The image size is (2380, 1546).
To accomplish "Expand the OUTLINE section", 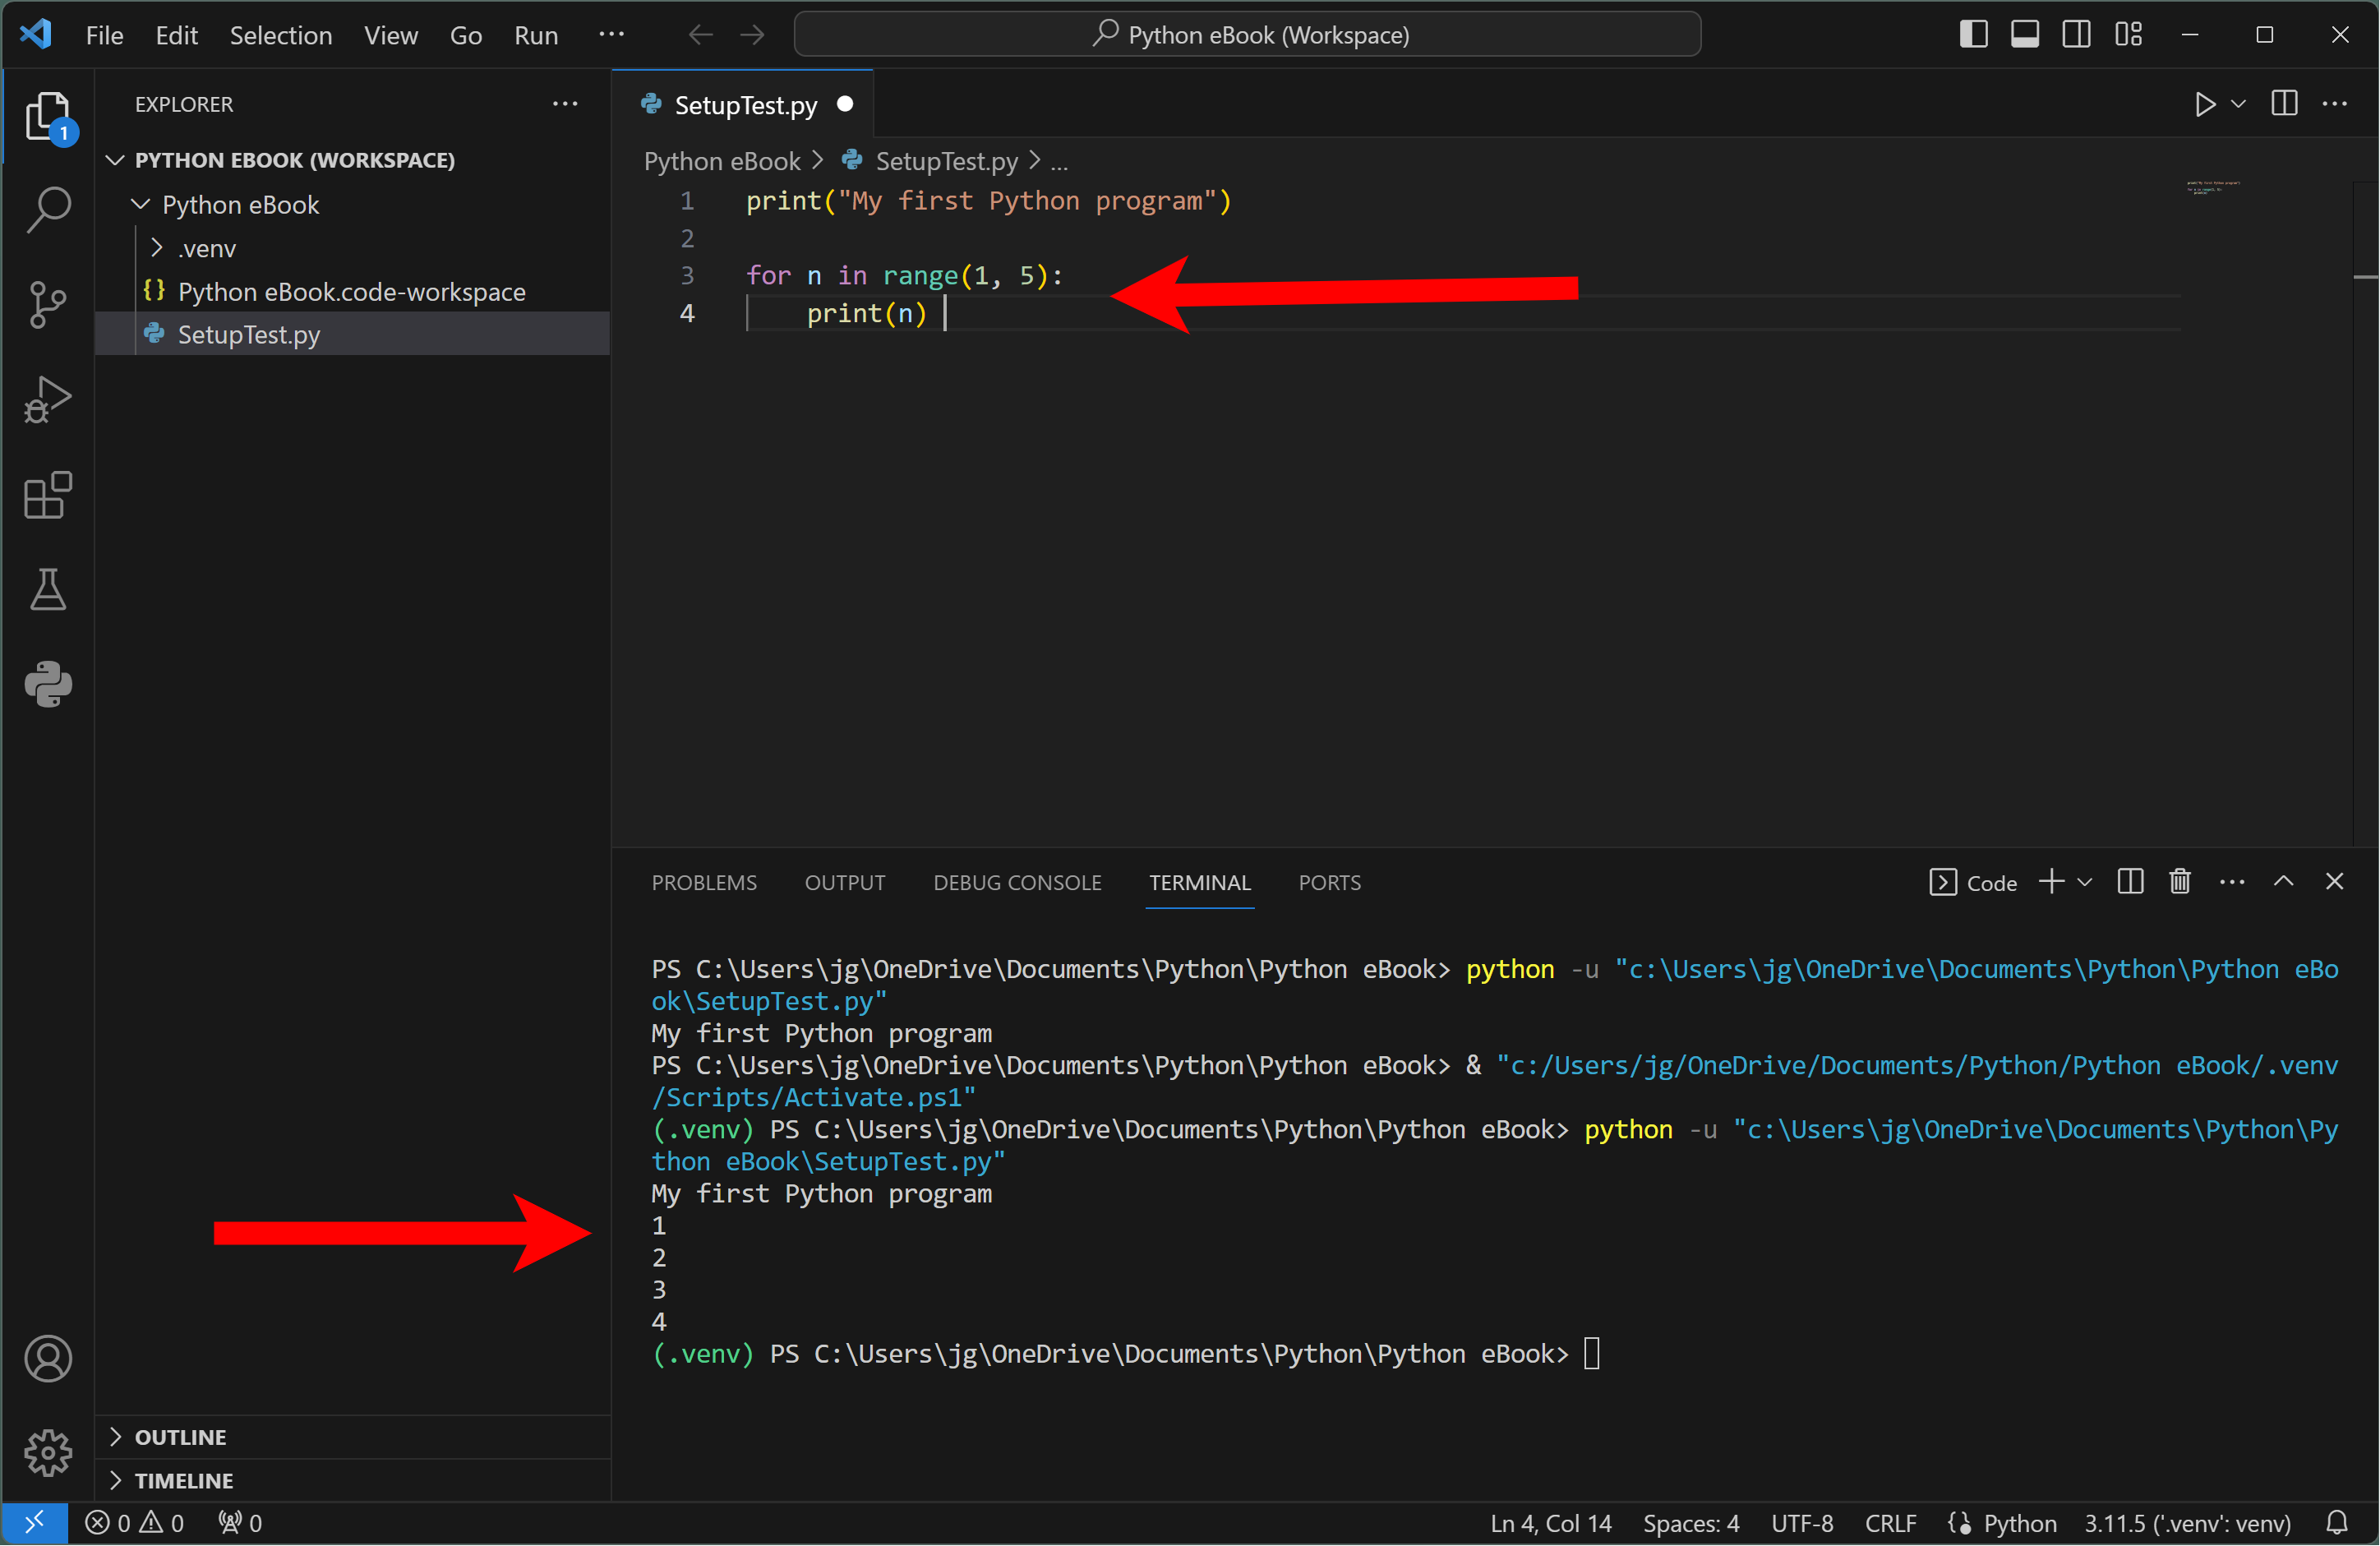I will click(x=352, y=1438).
